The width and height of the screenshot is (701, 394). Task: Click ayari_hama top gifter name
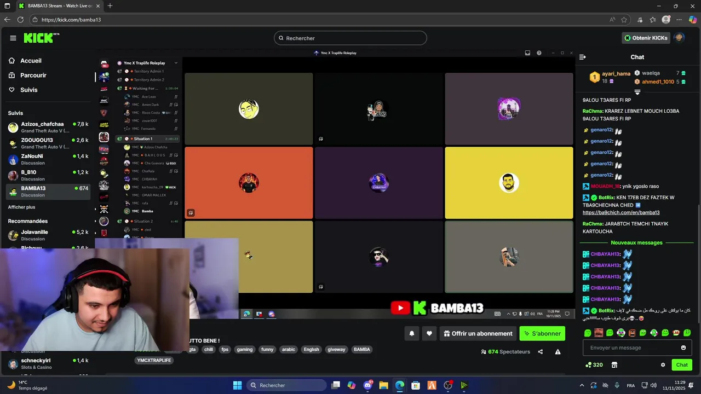(x=616, y=74)
